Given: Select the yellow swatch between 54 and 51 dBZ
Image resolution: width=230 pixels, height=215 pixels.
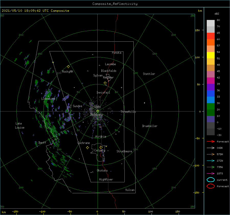Looking at the screenshot, I should click(x=211, y=55).
